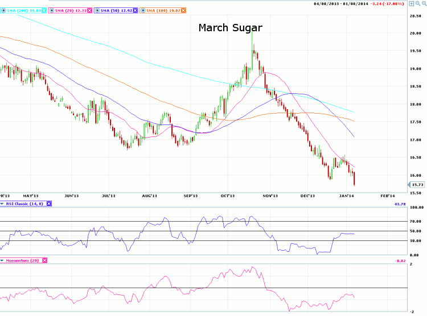Image resolution: width=427 pixels, height=316 pixels.
Task: Remove the Momentum (20) study
Action: point(45,260)
